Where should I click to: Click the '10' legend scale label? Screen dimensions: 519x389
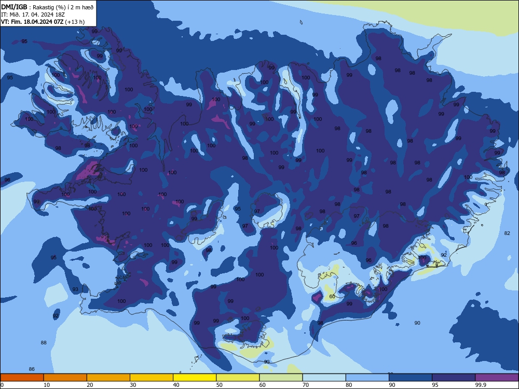pyautogui.click(x=47, y=385)
